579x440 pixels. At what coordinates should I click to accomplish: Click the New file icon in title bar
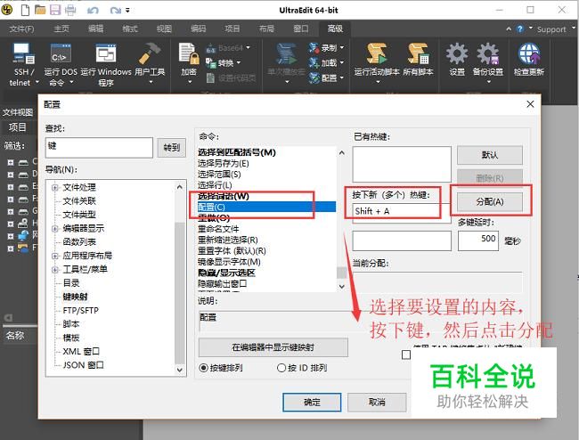click(25, 10)
